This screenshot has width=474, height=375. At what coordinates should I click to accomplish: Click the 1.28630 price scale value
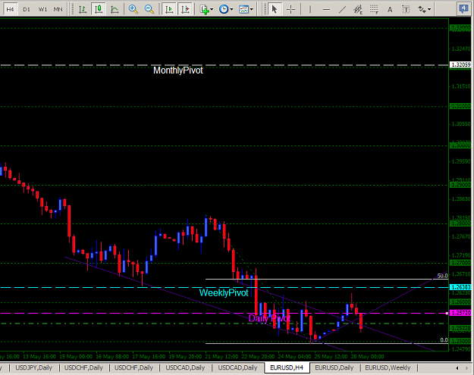[x=461, y=199]
